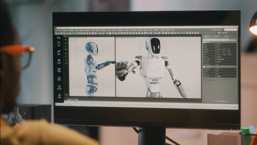Open the Graph tool icon
This screenshot has height=145, width=257.
pos(59,96)
